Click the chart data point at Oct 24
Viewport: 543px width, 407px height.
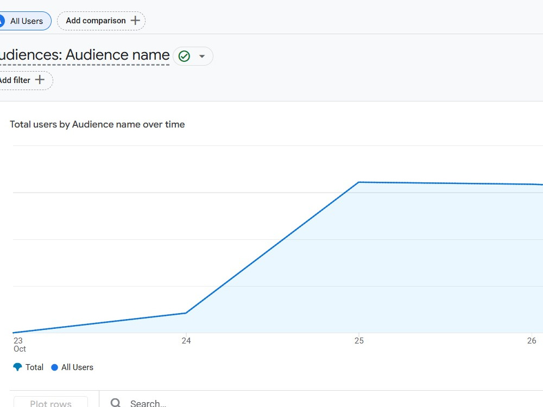pyautogui.click(x=186, y=313)
